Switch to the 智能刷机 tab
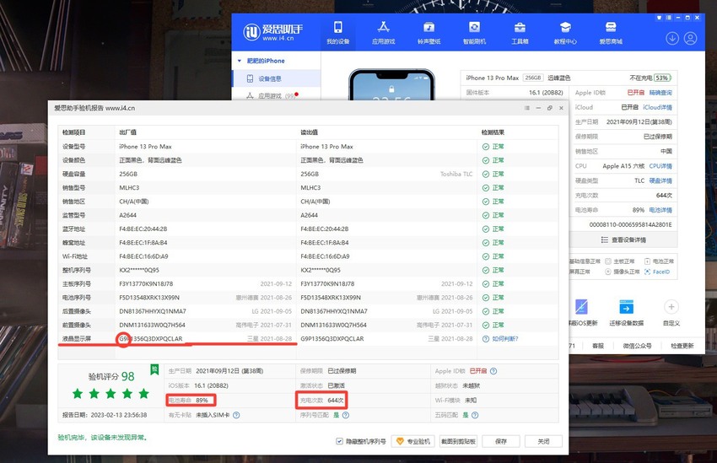Viewport: 717px width, 463px height. pyautogui.click(x=474, y=33)
